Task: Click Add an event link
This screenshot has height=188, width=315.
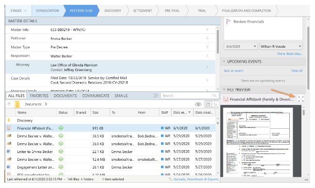Action: click(x=233, y=70)
